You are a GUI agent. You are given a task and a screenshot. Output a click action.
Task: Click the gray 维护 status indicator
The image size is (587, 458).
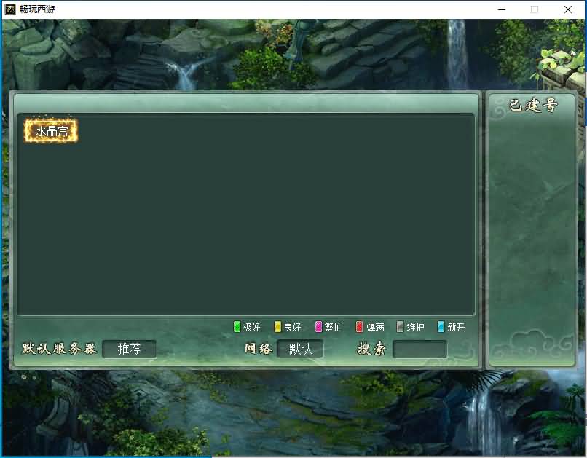400,327
